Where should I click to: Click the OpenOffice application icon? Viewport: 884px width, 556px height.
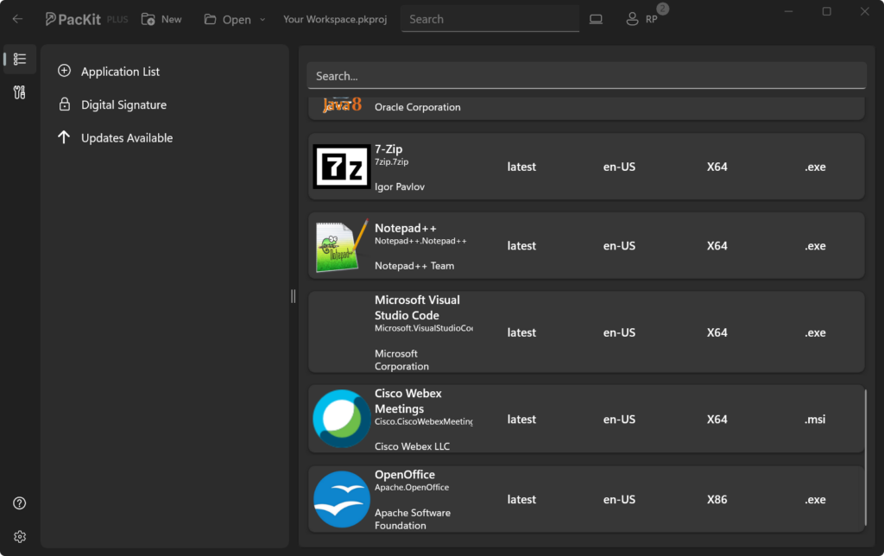[x=342, y=499]
